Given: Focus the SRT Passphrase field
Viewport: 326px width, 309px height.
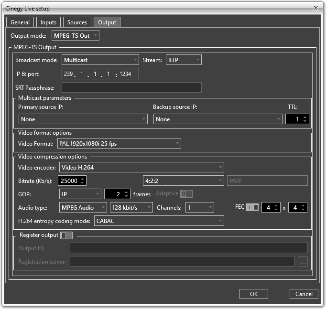Looking at the screenshot, I should [131, 87].
